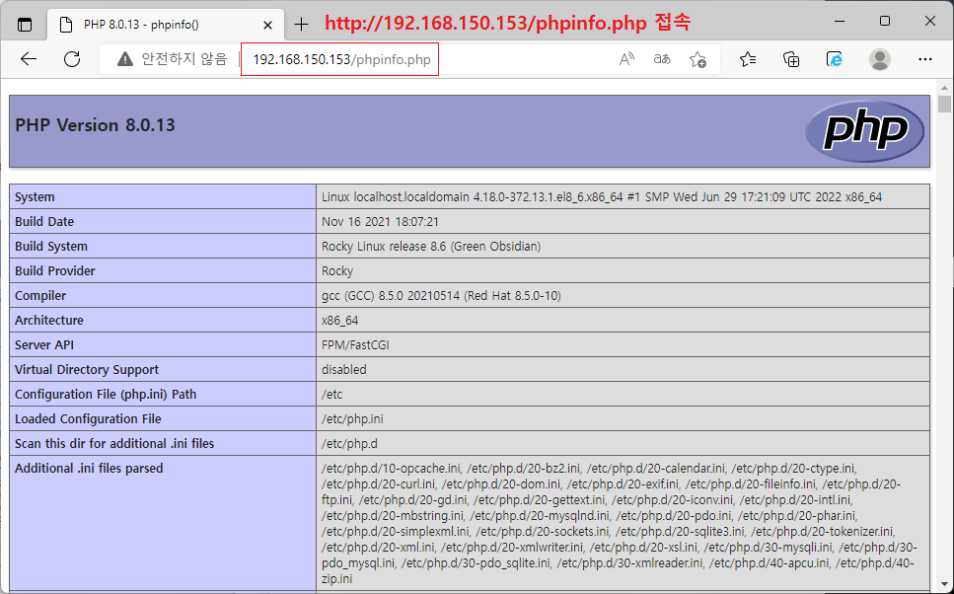Click the scrollbar up arrow
Screen dimensions: 954x594
pyautogui.click(x=944, y=88)
